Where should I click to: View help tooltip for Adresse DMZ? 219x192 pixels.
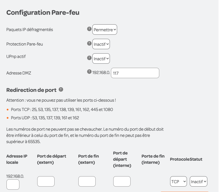pos(89,71)
